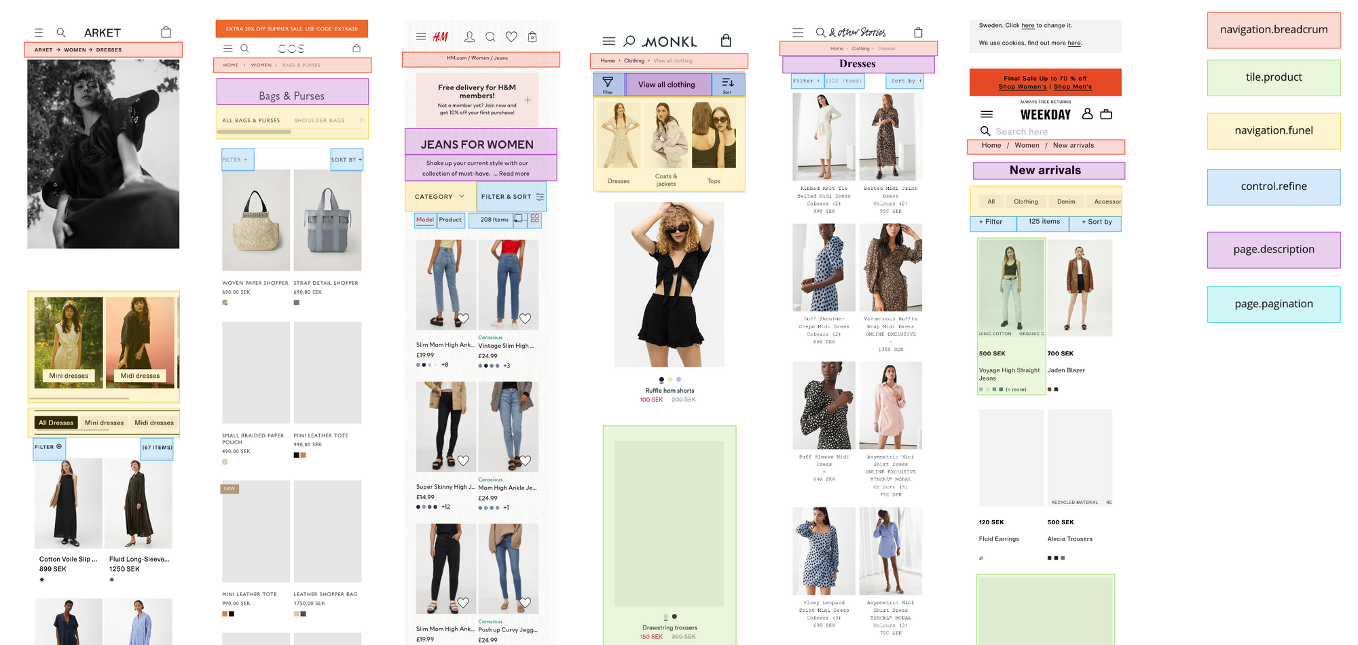Open the H&M hamburger menu icon

(x=421, y=37)
